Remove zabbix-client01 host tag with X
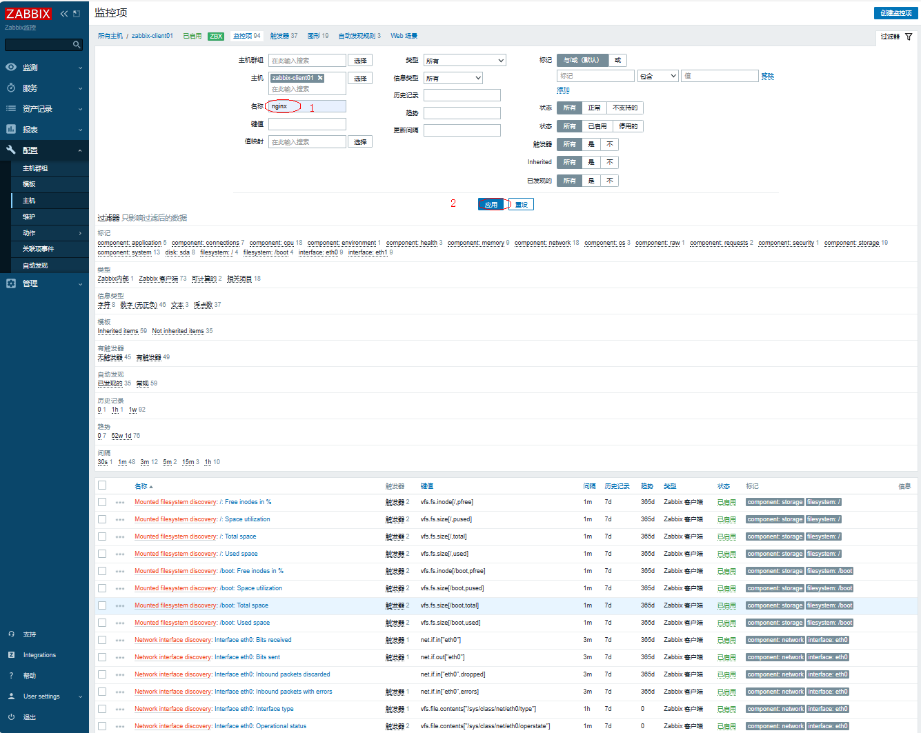921x733 pixels. [320, 78]
